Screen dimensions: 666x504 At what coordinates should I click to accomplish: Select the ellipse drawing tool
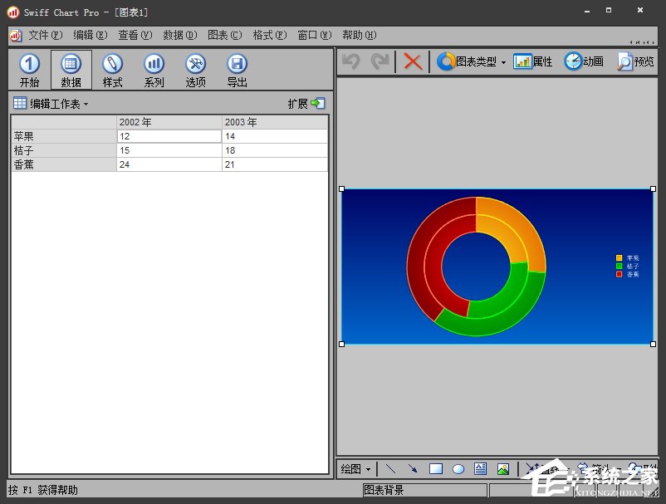pos(458,469)
